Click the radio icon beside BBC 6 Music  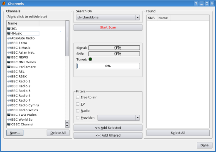click(9, 48)
